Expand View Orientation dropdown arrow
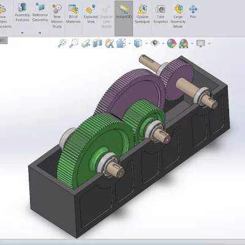The height and width of the screenshot is (245, 245). pyautogui.click(x=129, y=43)
